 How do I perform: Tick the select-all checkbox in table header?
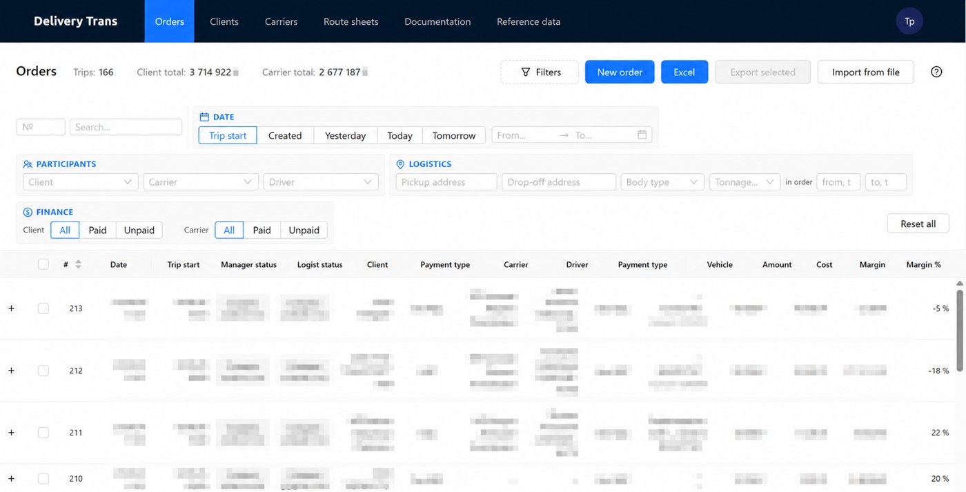click(x=43, y=264)
